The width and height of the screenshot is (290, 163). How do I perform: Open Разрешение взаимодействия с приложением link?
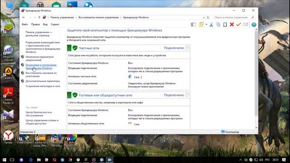(43, 47)
